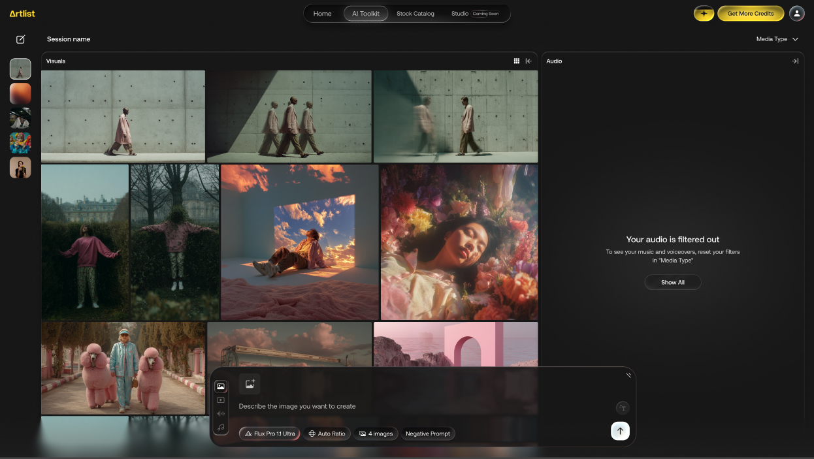Click the enhance prompt text icon

point(623,408)
